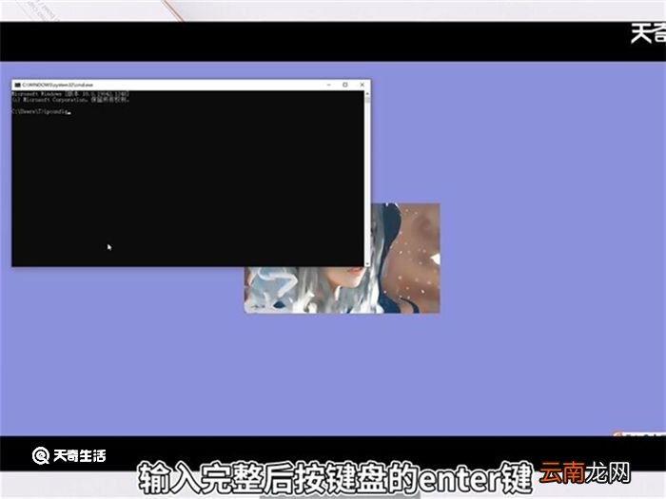Close the cmd.exe command prompt window
Viewport: 666px width, 499px height.
[362, 85]
